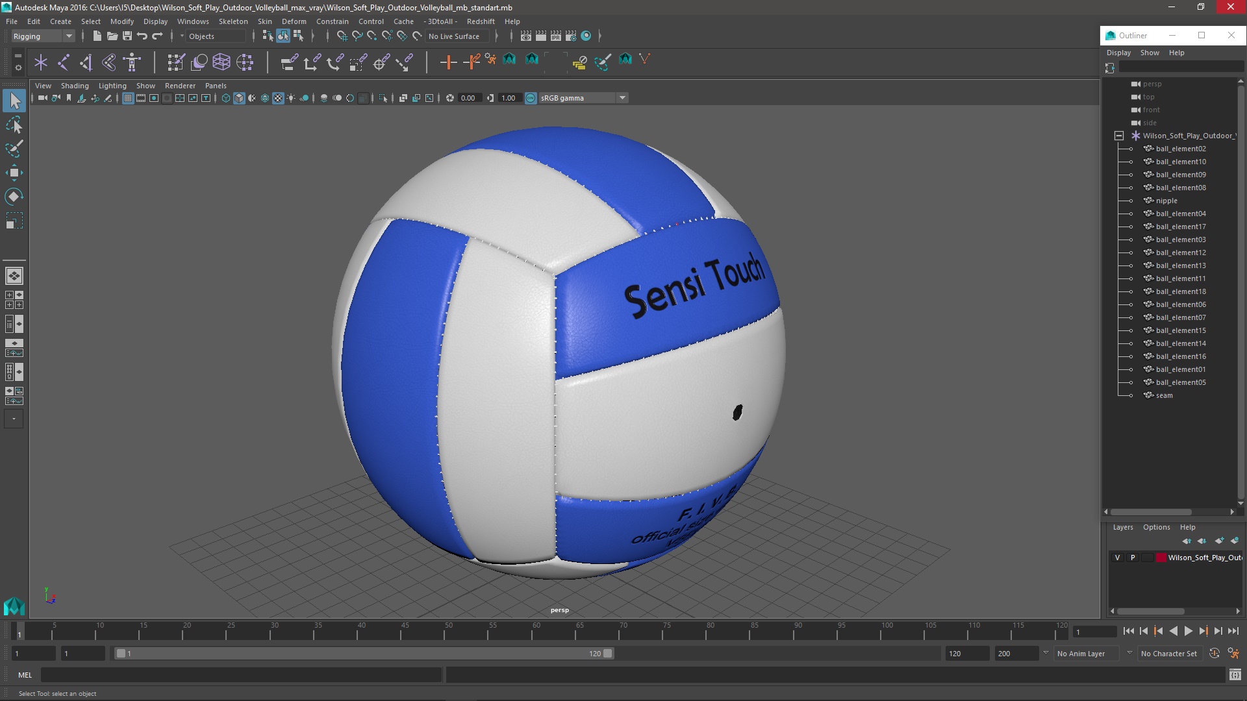Create a new scene file
Viewport: 1247px width, 701px height.
point(97,36)
